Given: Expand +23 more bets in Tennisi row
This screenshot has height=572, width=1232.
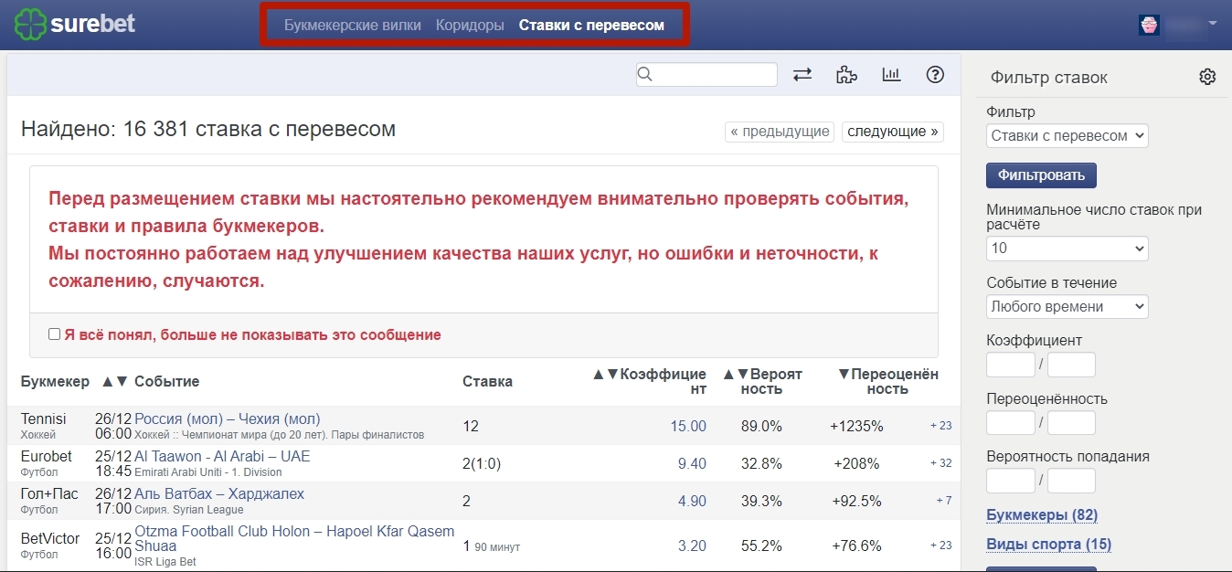Looking at the screenshot, I should click(940, 425).
